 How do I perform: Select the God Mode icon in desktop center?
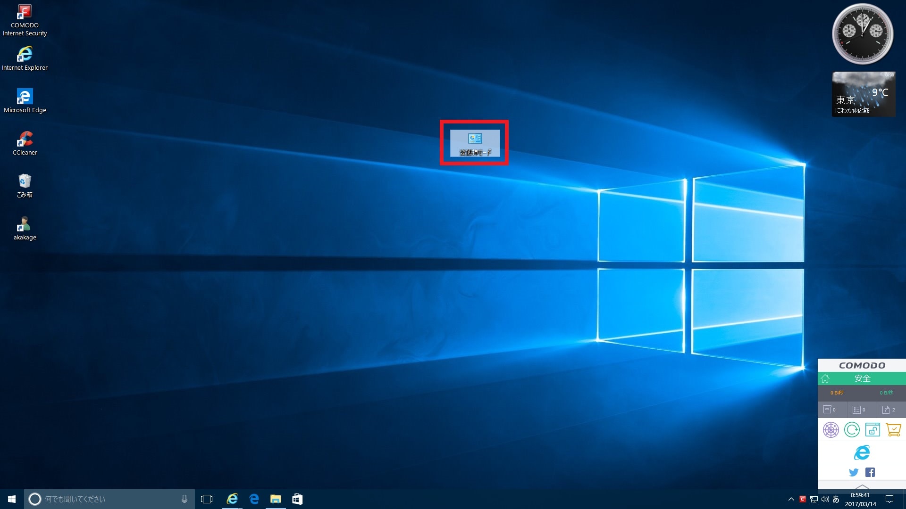pos(475,143)
